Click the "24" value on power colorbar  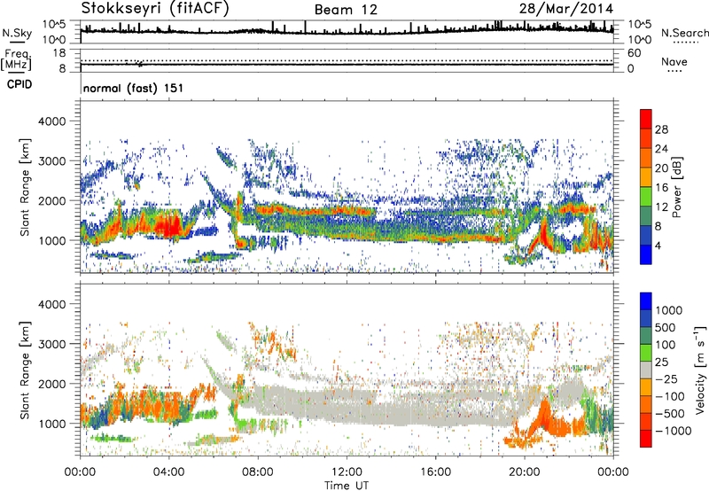661,149
